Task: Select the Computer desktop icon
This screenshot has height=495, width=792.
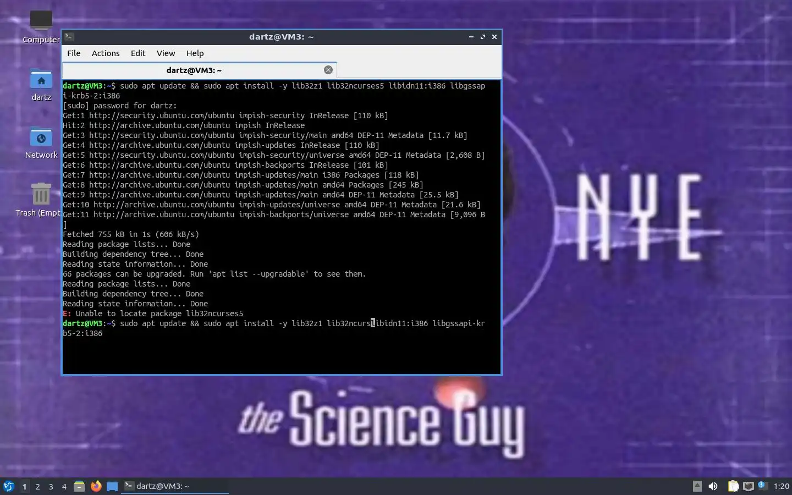Action: coord(41,26)
